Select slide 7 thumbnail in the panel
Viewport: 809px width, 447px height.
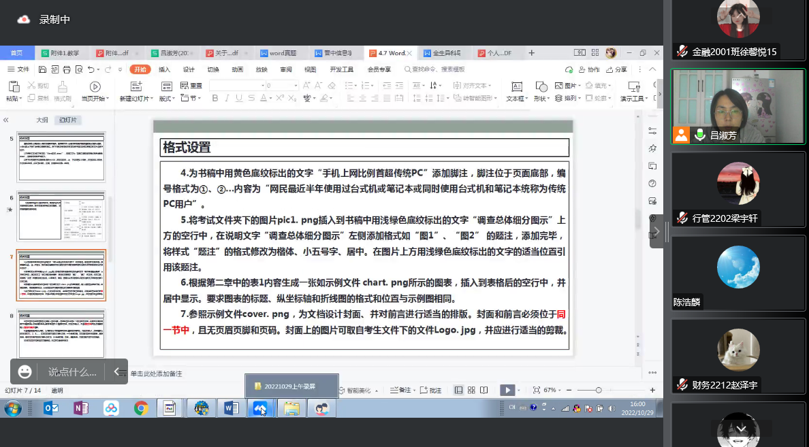click(61, 275)
